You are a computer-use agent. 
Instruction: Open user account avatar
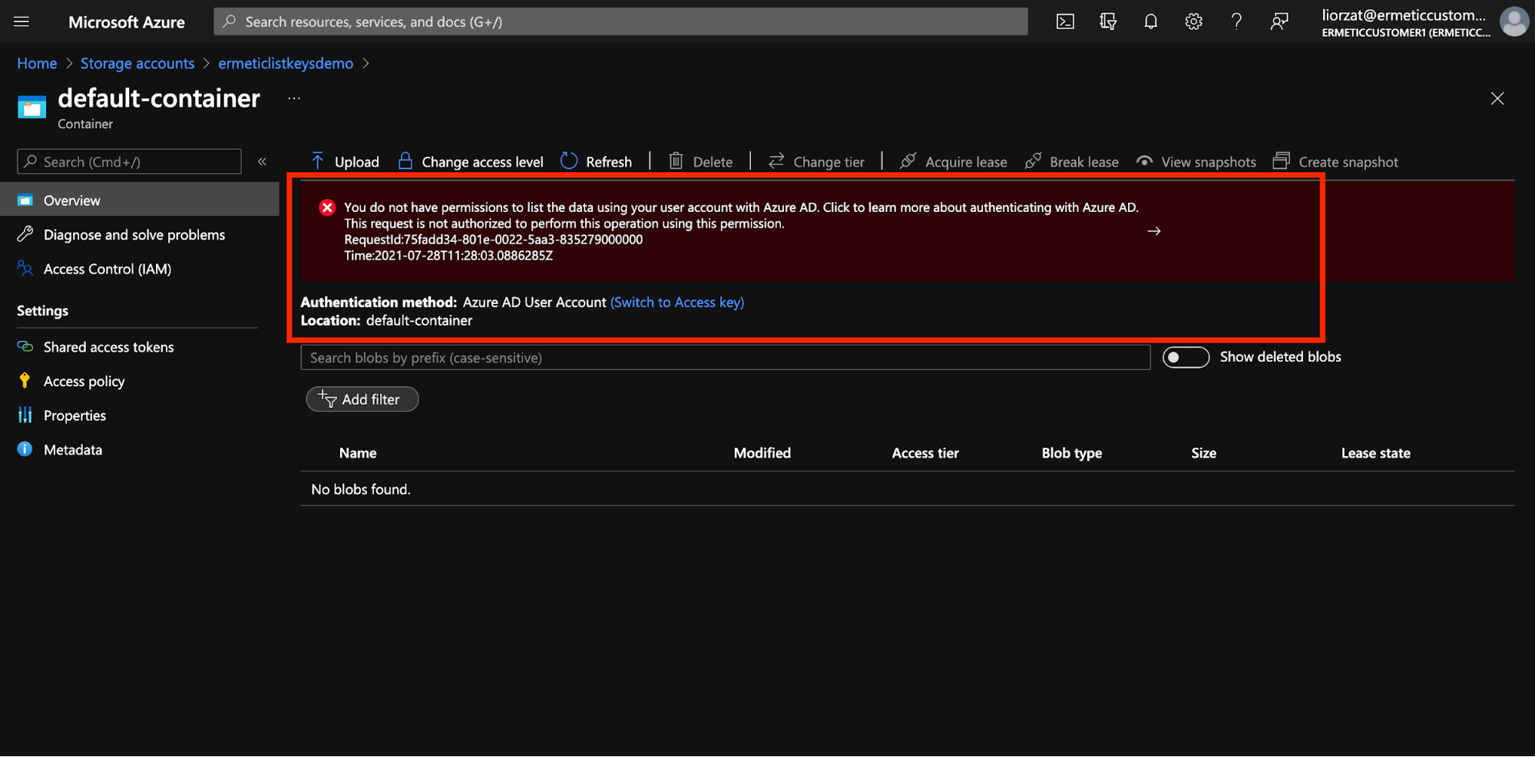[1514, 21]
